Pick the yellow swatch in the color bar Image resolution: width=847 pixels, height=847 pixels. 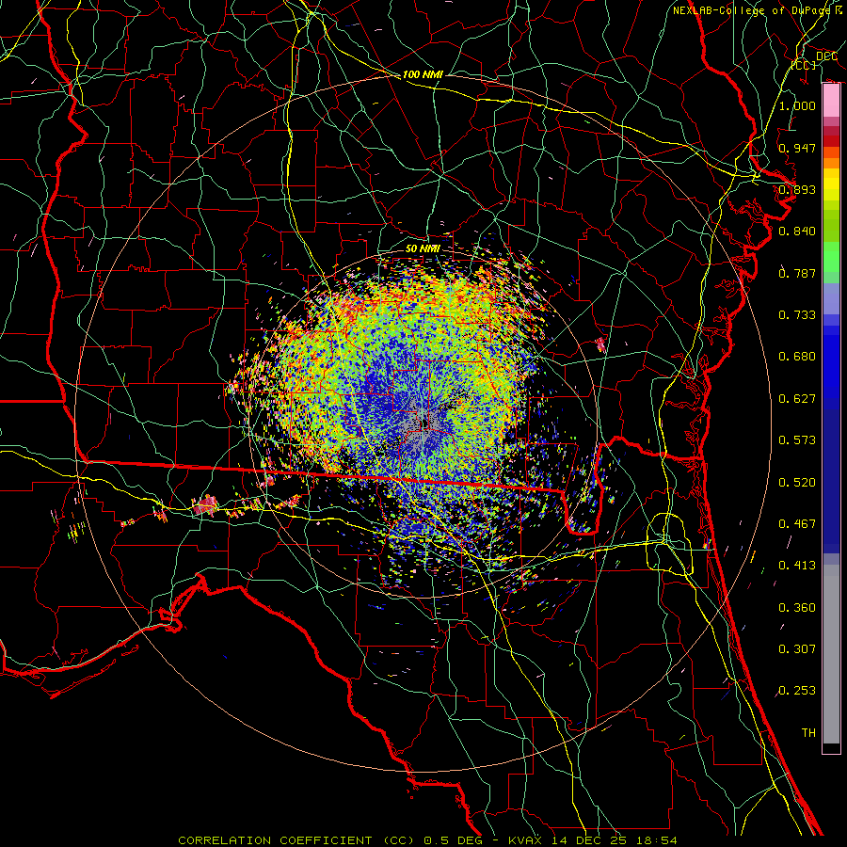(x=831, y=184)
